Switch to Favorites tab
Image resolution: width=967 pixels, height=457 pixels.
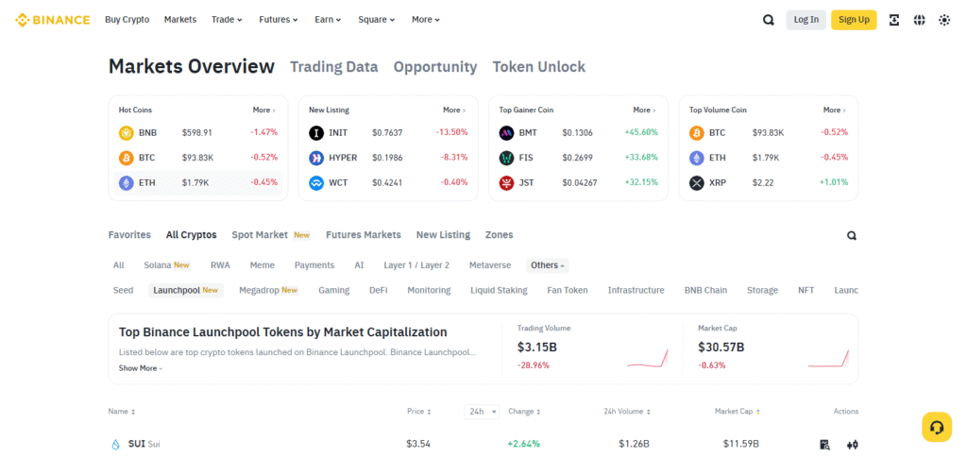[129, 235]
